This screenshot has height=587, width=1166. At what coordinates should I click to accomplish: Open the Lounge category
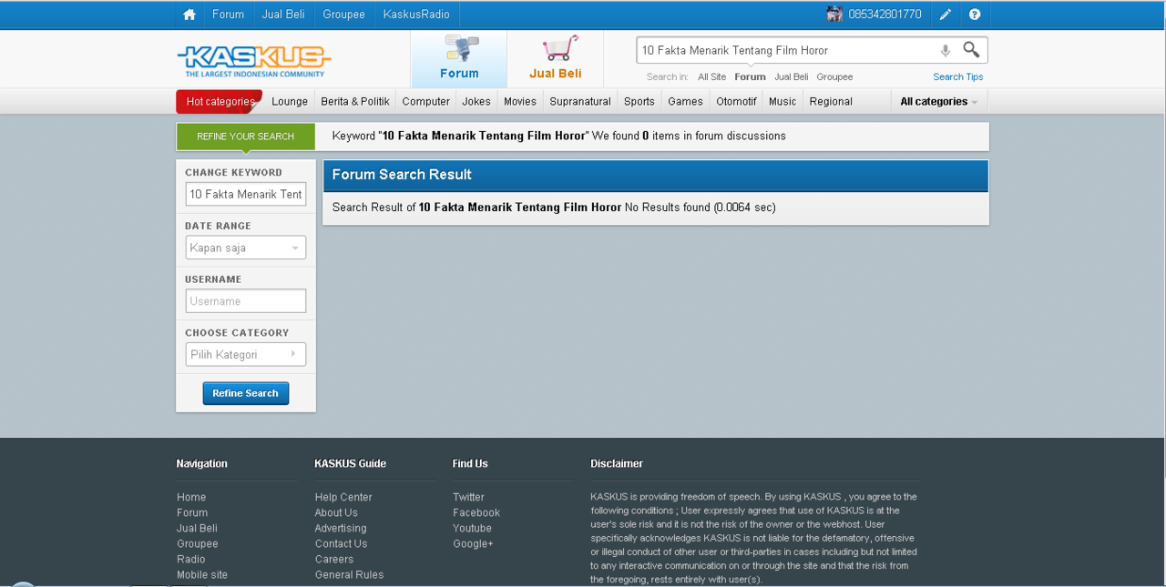(x=290, y=102)
